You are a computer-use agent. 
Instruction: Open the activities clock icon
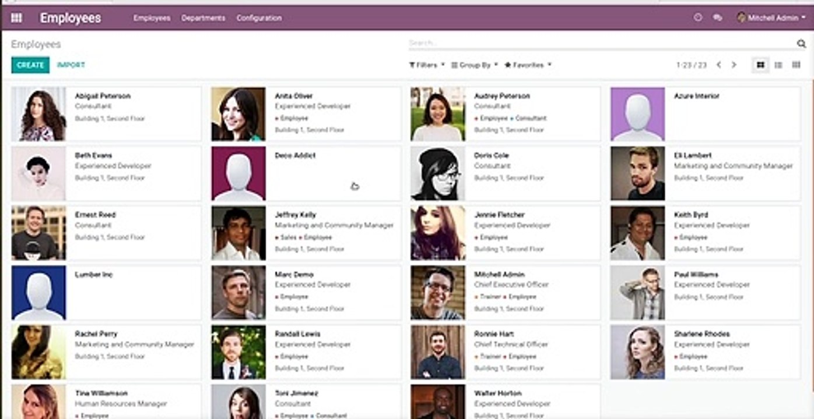[698, 18]
